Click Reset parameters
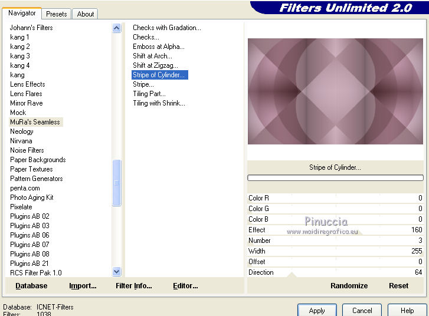429x316 pixels. [x=399, y=286]
